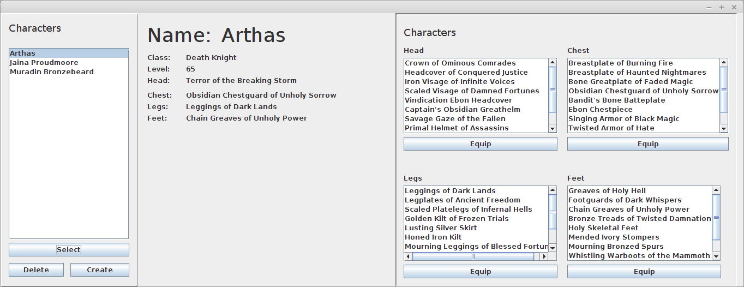
Task: Choose Footguards of Dark Whispers
Action: 640,200
